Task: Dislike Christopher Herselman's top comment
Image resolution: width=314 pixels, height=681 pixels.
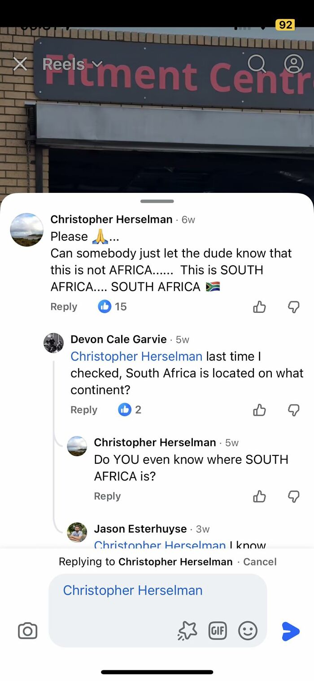Action: pyautogui.click(x=293, y=307)
